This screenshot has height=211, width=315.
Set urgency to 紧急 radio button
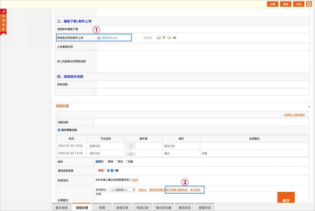(97, 170)
